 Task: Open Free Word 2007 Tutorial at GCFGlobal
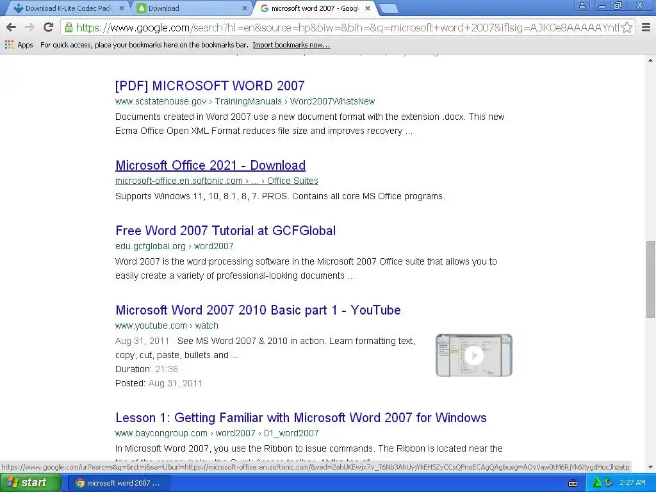[x=225, y=231]
